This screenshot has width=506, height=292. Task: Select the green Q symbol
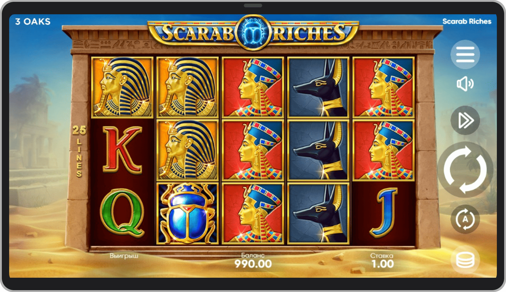(x=122, y=213)
